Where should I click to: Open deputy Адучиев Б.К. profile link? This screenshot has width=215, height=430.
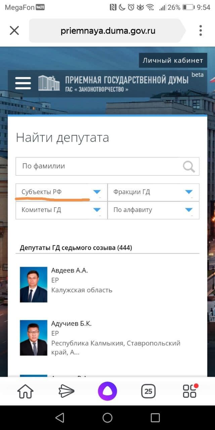[71, 324]
